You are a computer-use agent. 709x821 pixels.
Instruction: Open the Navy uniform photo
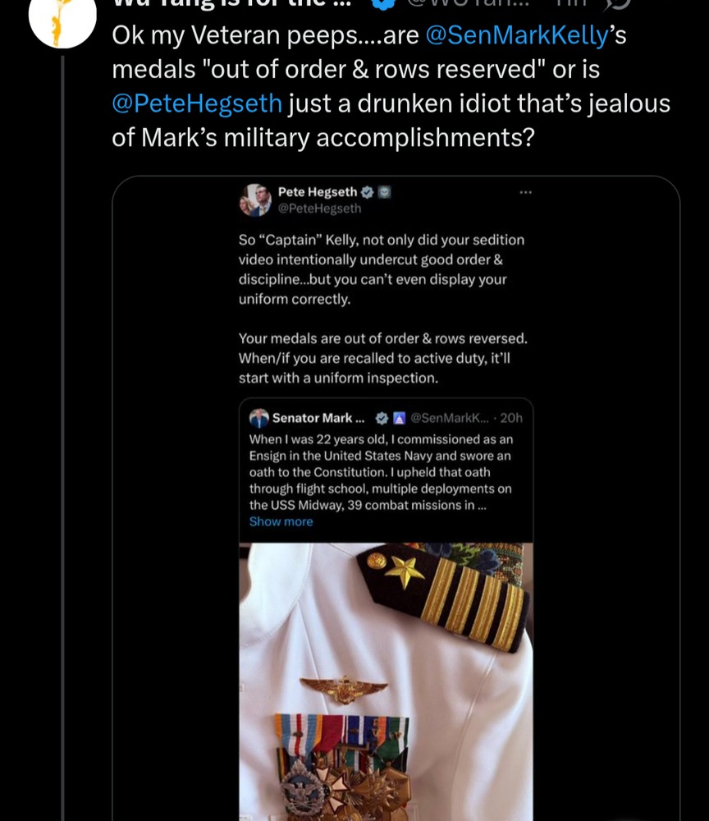386,681
